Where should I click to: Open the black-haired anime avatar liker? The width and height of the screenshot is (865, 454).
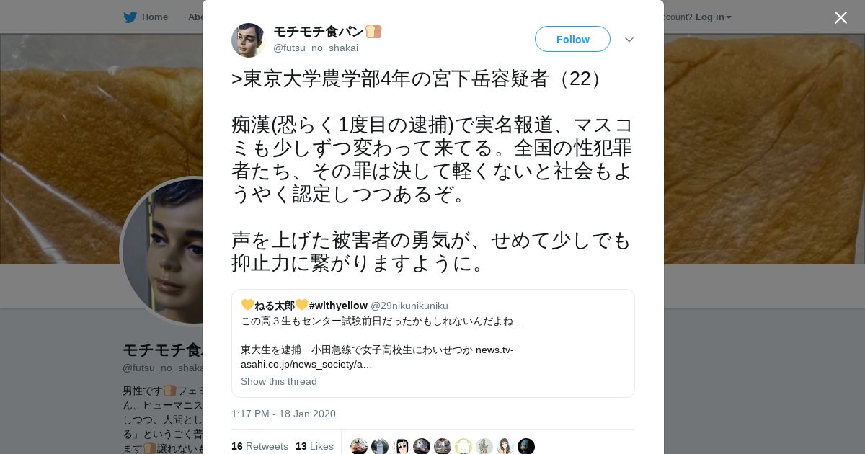(x=401, y=446)
